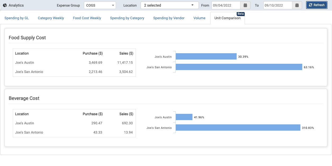Click the To date calendar icon
Image resolution: width=332 pixels, height=166 pixels.
click(297, 5)
